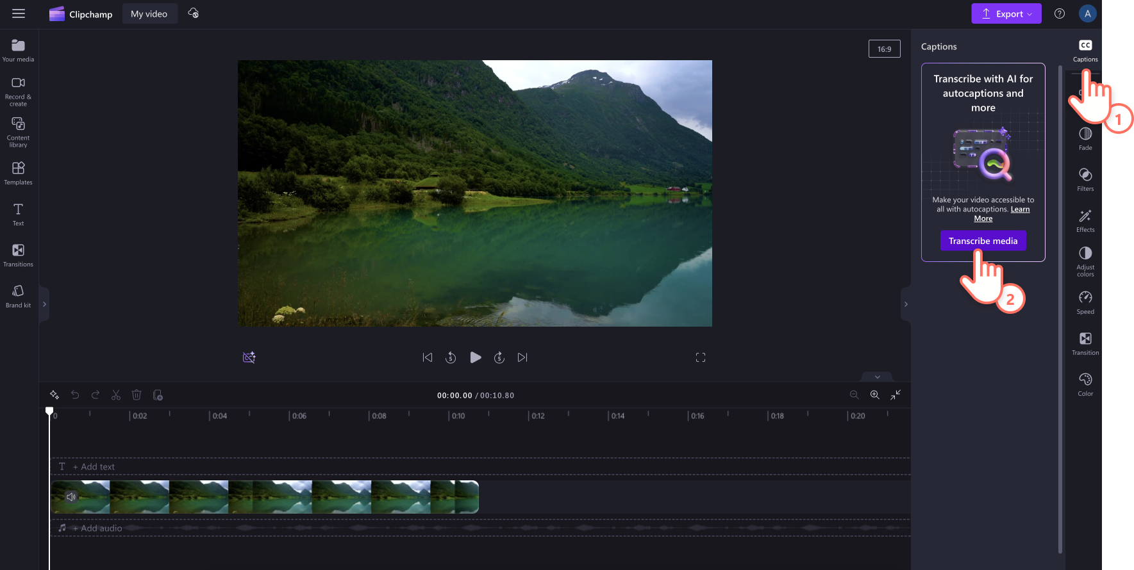This screenshot has height=570, width=1134.
Task: Click Add audio on the timeline track
Action: (97, 528)
